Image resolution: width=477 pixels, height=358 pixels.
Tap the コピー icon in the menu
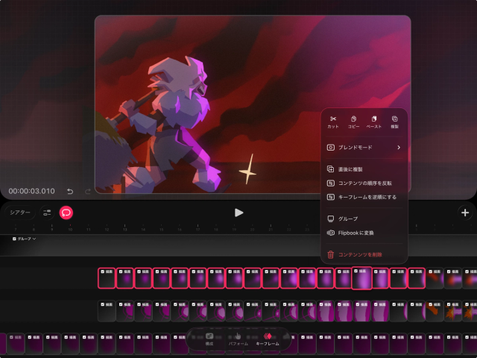353,119
